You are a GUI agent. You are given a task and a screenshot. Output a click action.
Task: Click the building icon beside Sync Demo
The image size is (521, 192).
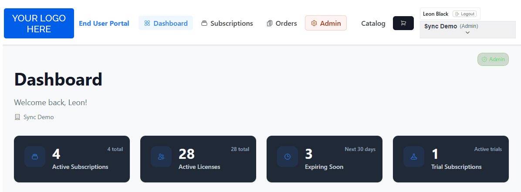tap(17, 117)
